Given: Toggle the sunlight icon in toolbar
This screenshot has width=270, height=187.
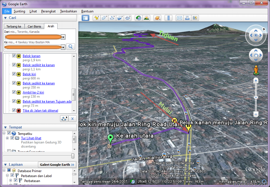Looking at the screenshot, I should (146, 18).
